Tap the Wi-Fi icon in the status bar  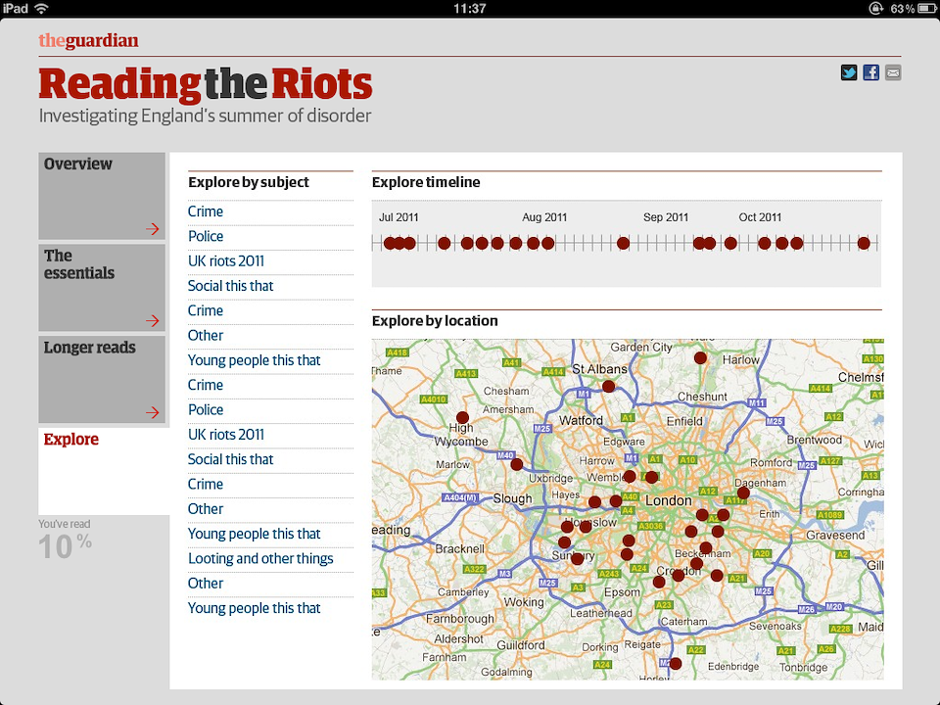[41, 9]
